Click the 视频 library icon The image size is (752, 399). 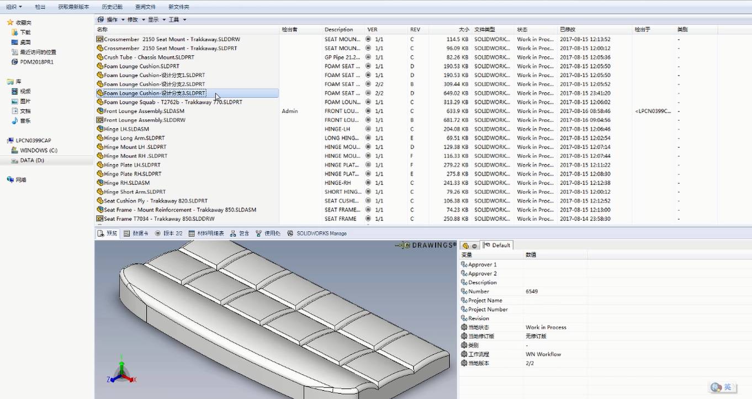click(x=15, y=92)
